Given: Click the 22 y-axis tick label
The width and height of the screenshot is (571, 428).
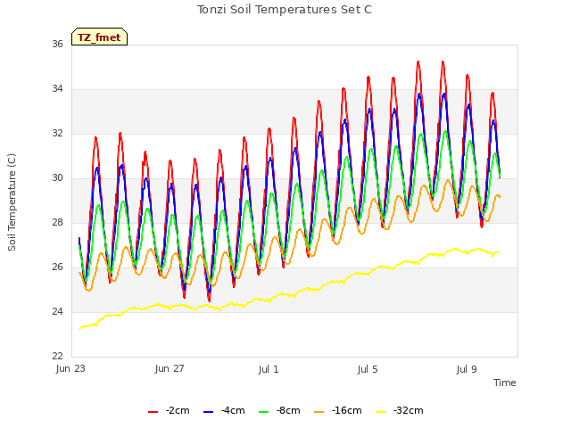Looking at the screenshot, I should 57,356.
